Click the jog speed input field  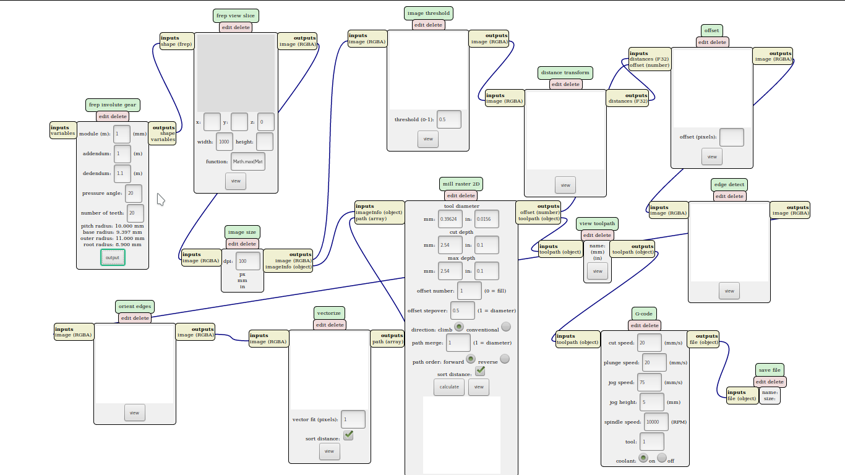pyautogui.click(x=650, y=383)
